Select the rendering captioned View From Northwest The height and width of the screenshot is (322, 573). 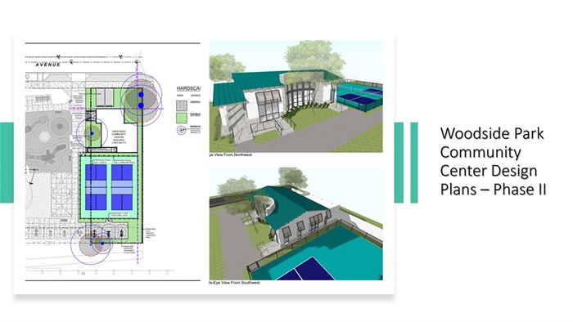click(x=296, y=96)
